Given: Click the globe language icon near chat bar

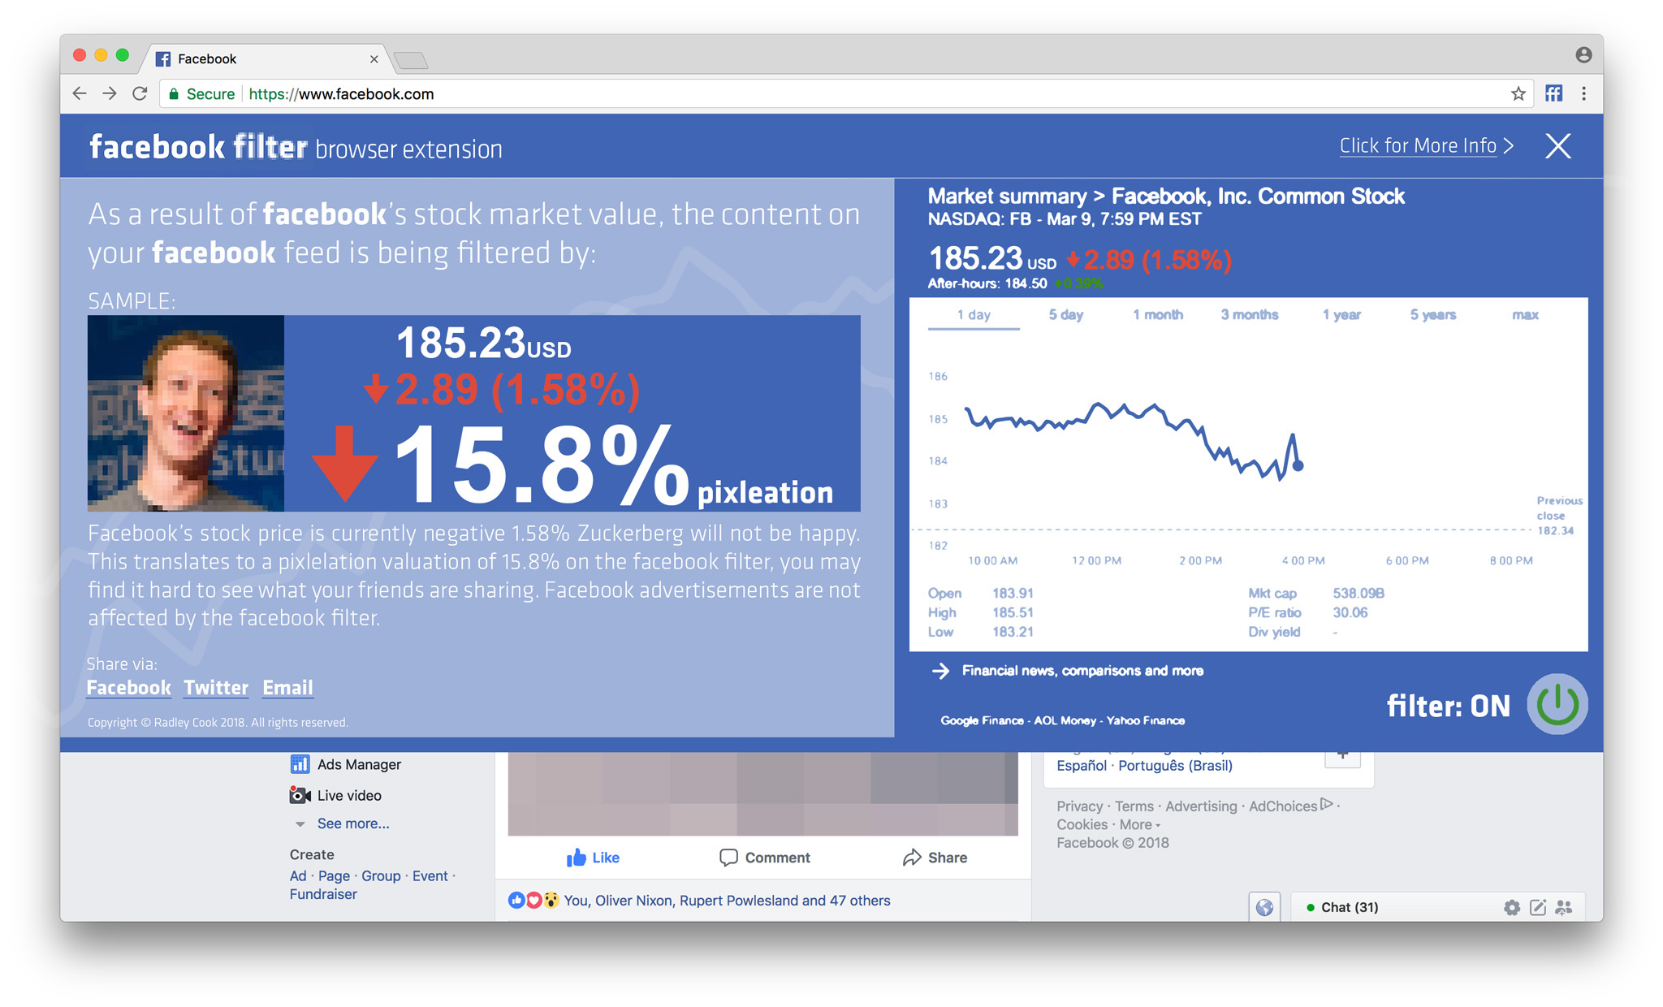Looking at the screenshot, I should click(1264, 907).
